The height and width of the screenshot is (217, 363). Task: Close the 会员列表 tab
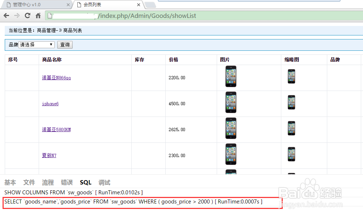(x=138, y=5)
